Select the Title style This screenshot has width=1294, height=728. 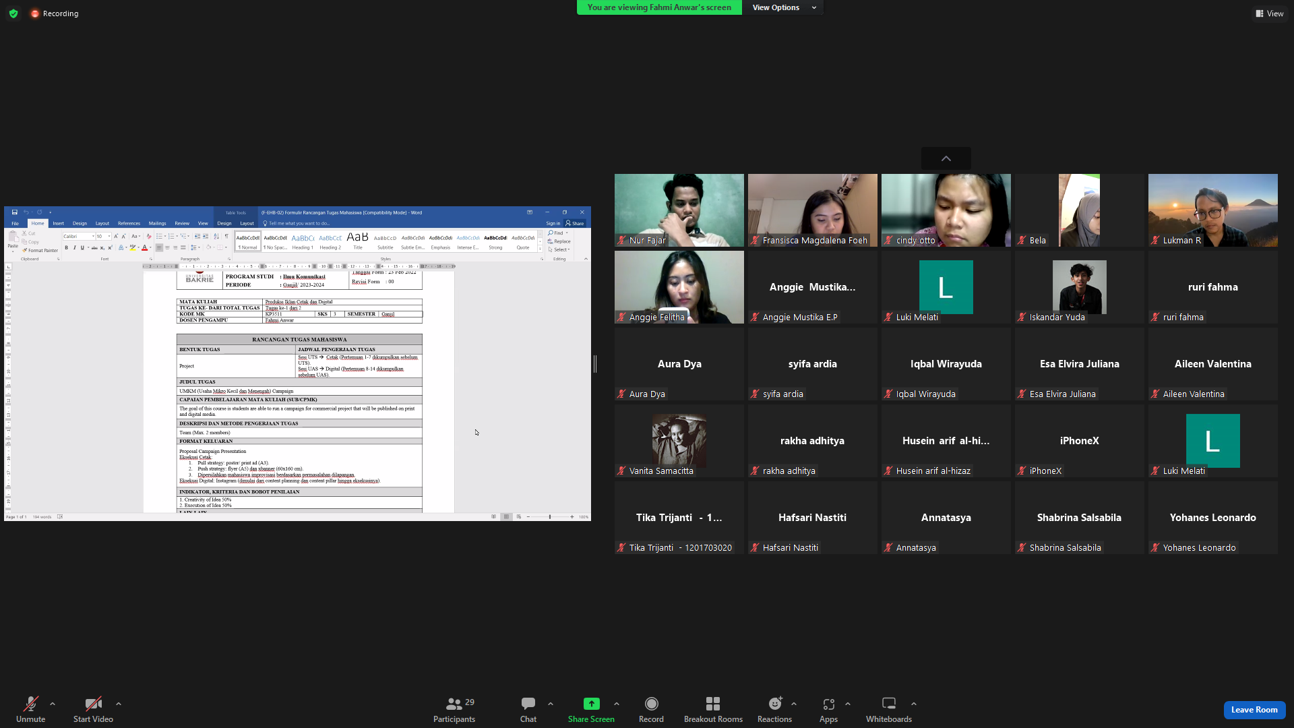tap(358, 241)
